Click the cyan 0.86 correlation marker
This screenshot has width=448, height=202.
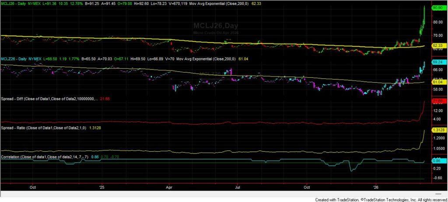click(x=437, y=161)
